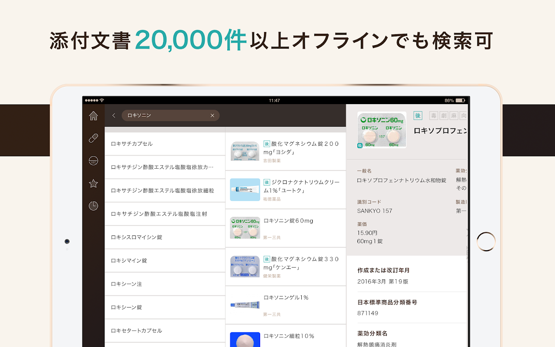Select ロキサチジン酢酸エステル塩酸塩注射 entry

tap(165, 214)
